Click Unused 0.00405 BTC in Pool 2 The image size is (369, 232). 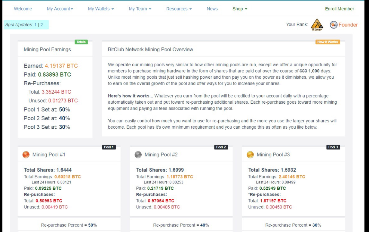click(x=158, y=207)
